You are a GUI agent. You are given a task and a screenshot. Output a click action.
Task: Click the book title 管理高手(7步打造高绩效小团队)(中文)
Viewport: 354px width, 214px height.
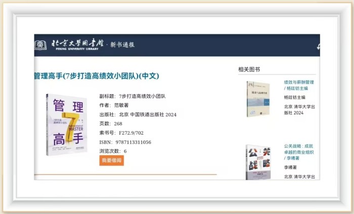click(96, 76)
